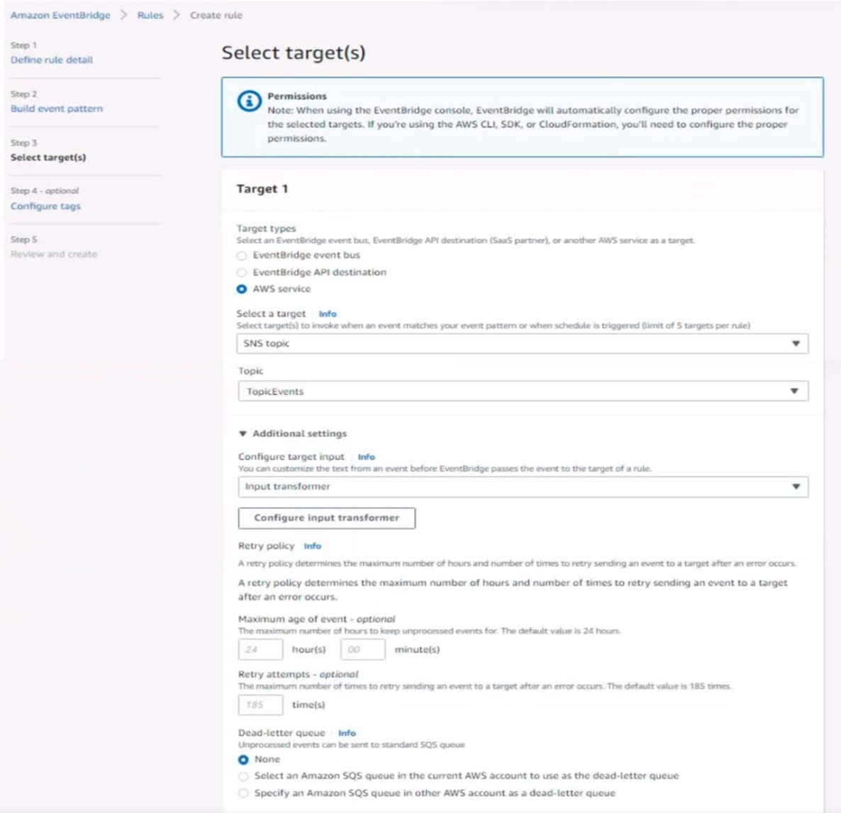Open the Select a target dropdown
Viewport: 841px width, 813px height.
point(522,343)
